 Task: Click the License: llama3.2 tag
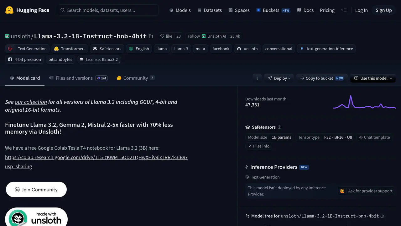[99, 59]
